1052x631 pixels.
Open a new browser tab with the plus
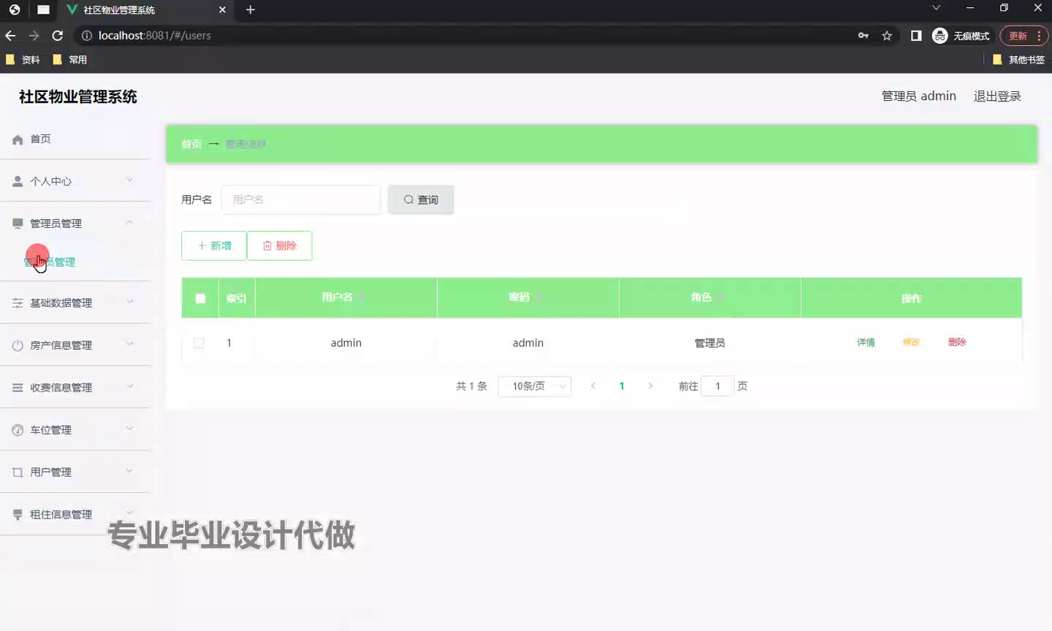coord(251,9)
